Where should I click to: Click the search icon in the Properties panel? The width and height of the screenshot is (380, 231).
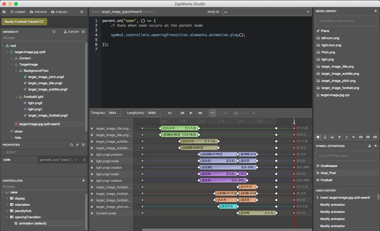coord(72,145)
